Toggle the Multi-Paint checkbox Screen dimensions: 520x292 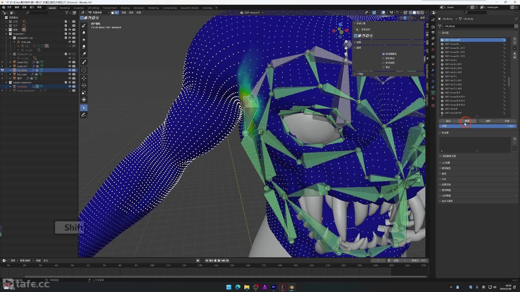point(383,63)
